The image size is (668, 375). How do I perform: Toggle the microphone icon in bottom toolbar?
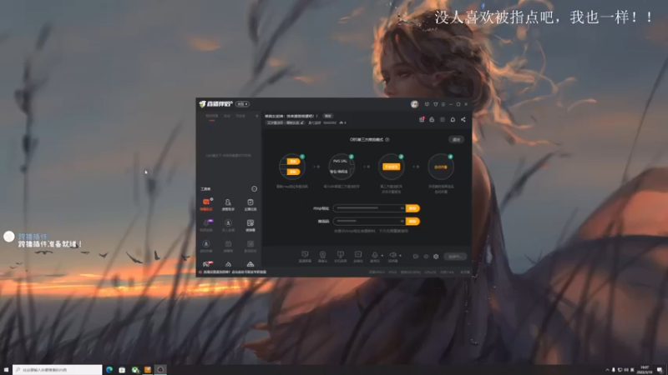(x=374, y=257)
